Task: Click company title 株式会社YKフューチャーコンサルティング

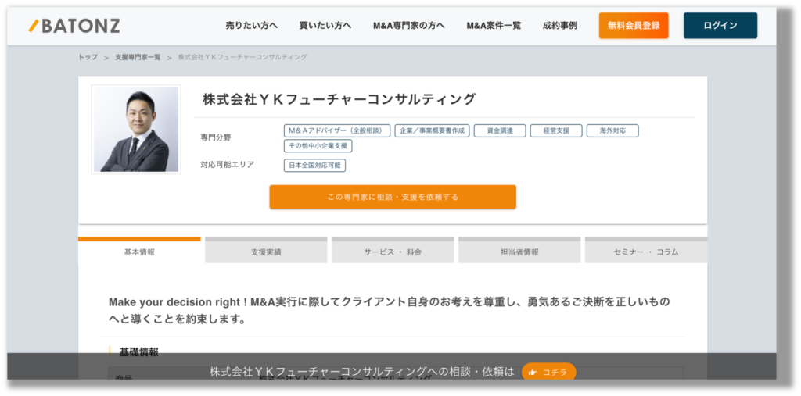Action: 339,99
